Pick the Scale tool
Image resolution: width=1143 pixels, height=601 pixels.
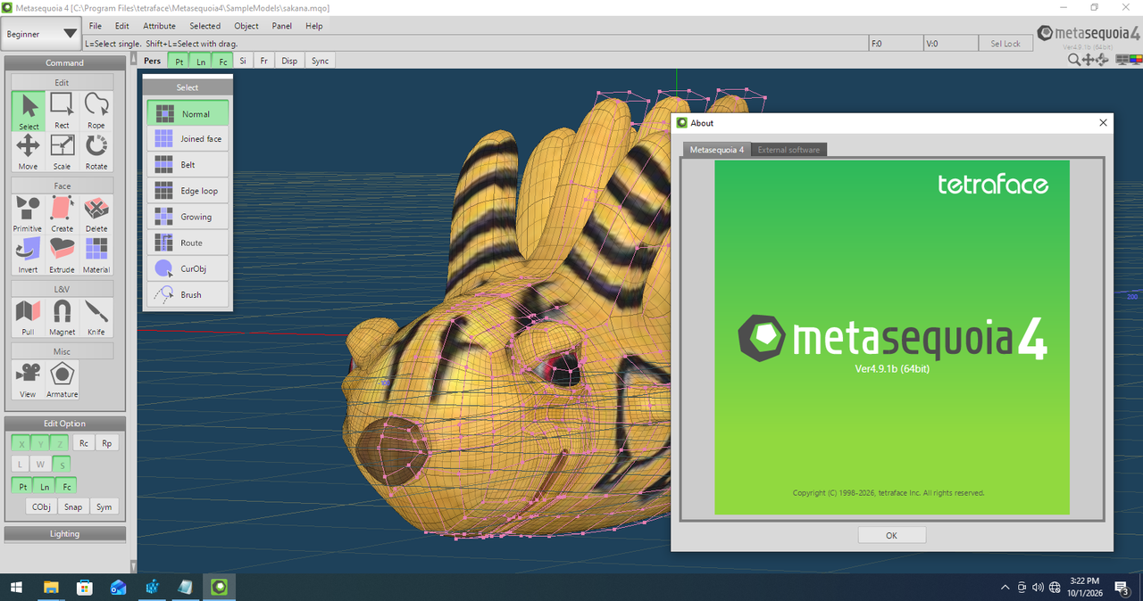coord(63,152)
